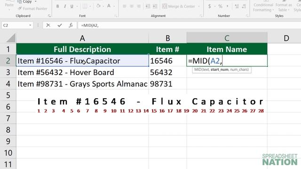Click the Decrease Decimal icon

click(244, 6)
